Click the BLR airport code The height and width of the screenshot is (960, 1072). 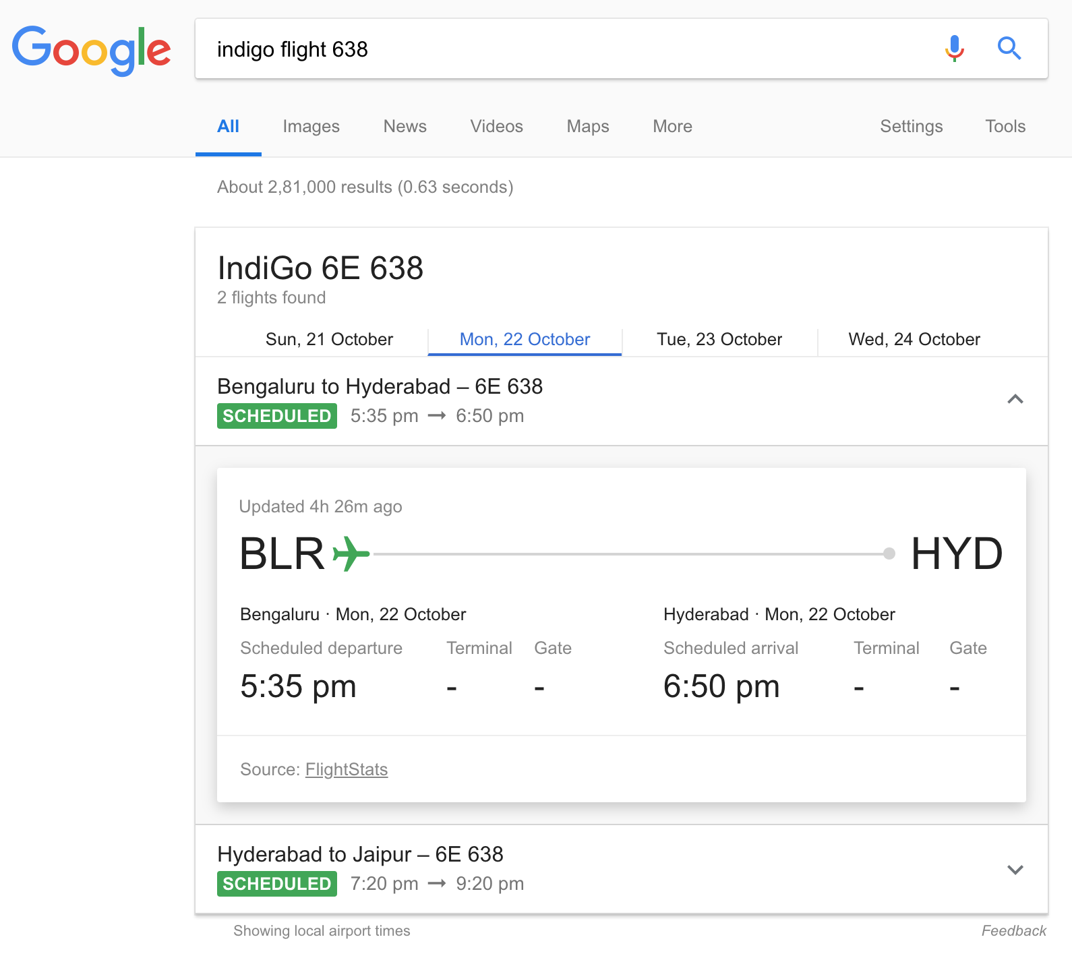282,554
